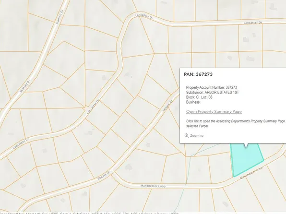Open Property Summary Page link

coord(214,111)
